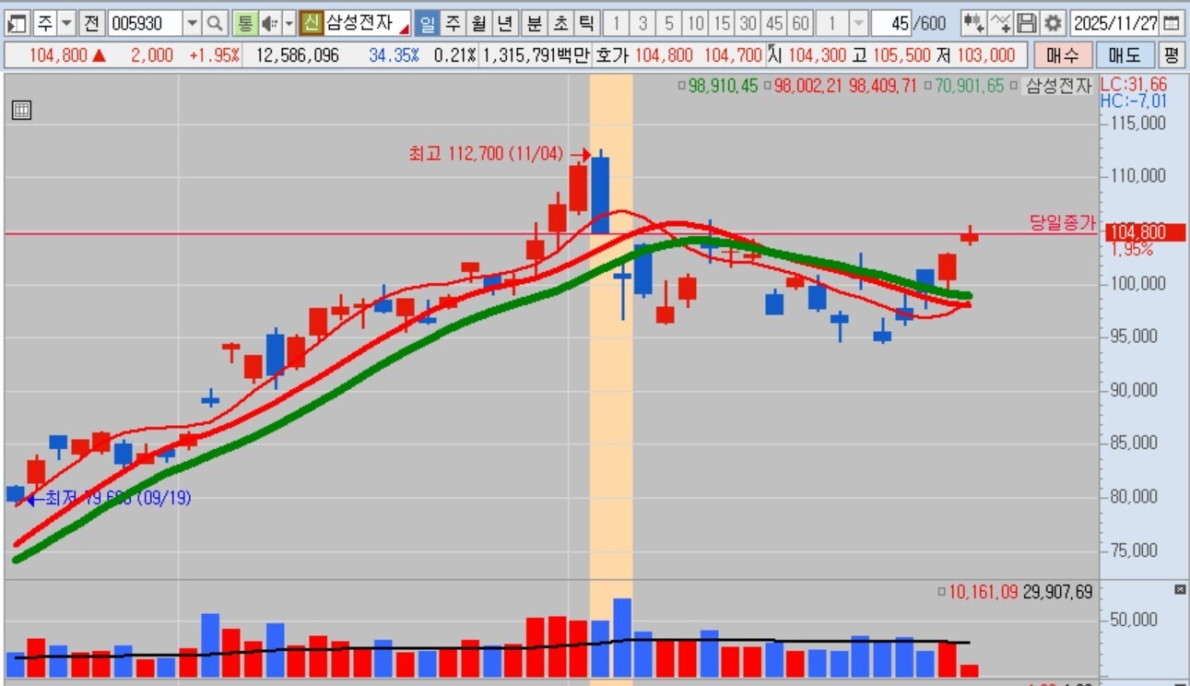Image resolution: width=1190 pixels, height=686 pixels.
Task: Open the calendar date picker icon
Action: click(1171, 23)
